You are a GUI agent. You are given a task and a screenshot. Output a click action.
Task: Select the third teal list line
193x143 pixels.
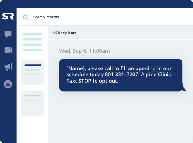32,44
